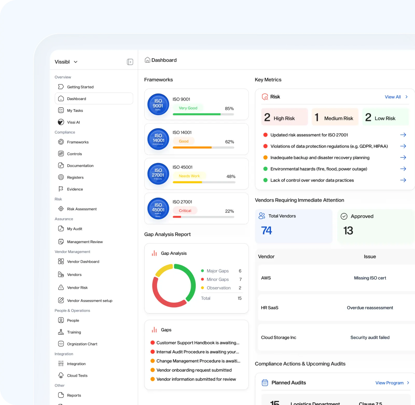This screenshot has width=415, height=405.
Task: Click the Training icon
Action: 61,332
